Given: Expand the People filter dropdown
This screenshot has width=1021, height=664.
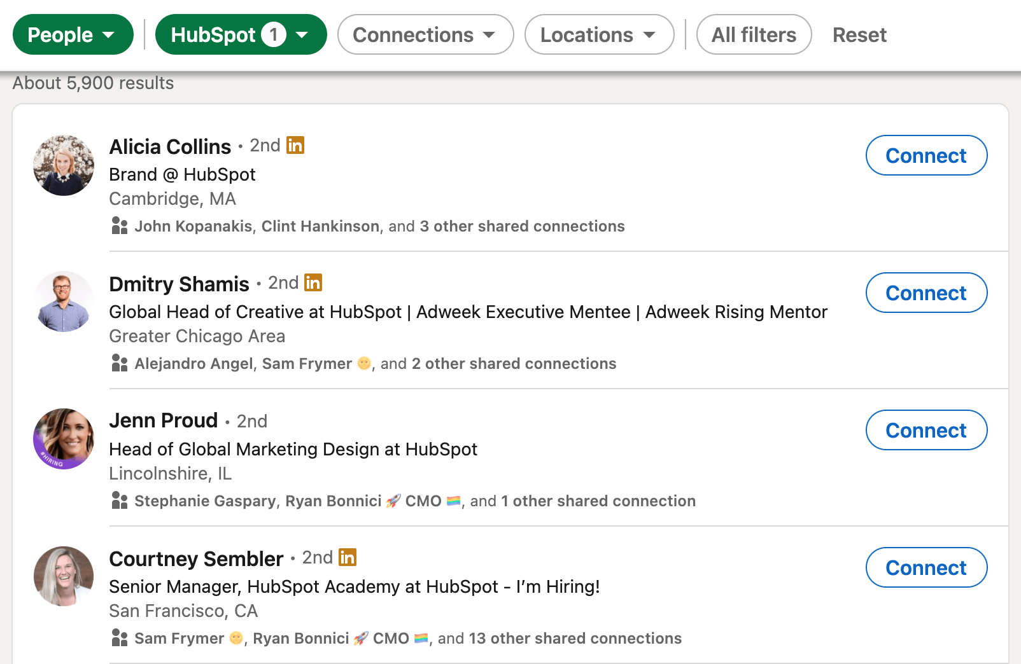Looking at the screenshot, I should 73,34.
